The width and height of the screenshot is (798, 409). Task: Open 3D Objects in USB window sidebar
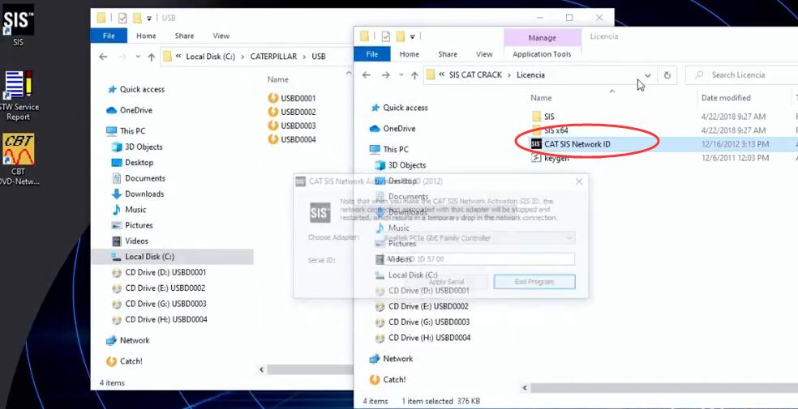(x=137, y=147)
